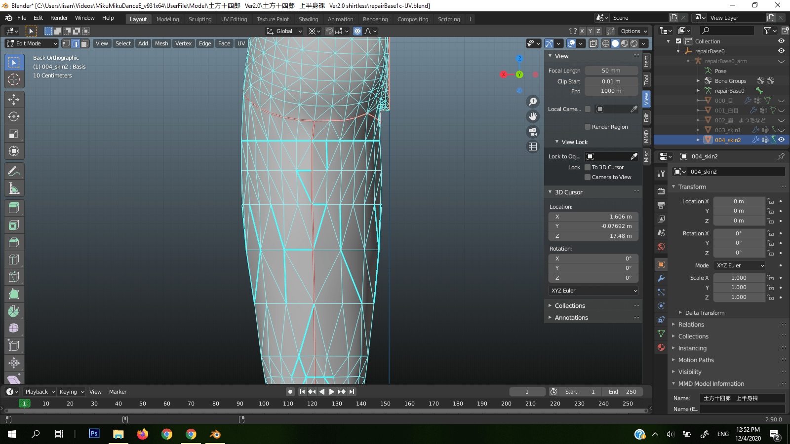Click the Focal Length 50 mm field
This screenshot has width=790, height=444.
tap(611, 71)
